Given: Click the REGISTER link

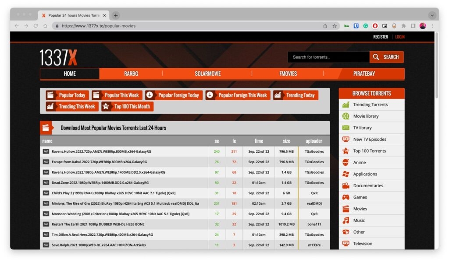Looking at the screenshot, I should click(x=380, y=37).
